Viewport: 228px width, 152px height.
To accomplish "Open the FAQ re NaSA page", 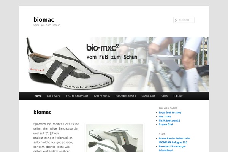I will coord(102,96).
